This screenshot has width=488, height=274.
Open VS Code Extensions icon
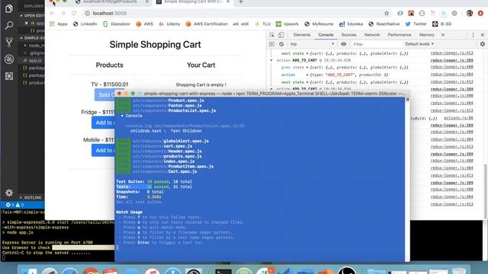click(8, 76)
